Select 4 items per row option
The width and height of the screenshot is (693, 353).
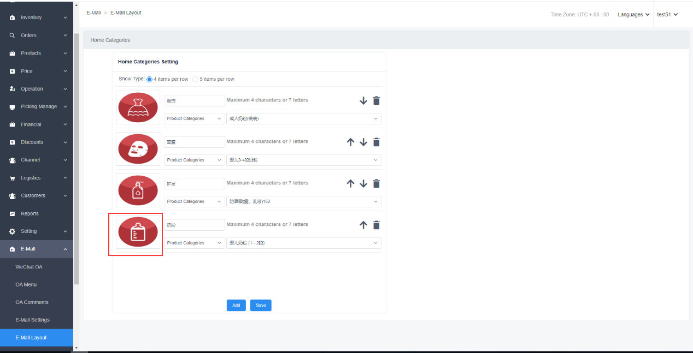(x=149, y=80)
